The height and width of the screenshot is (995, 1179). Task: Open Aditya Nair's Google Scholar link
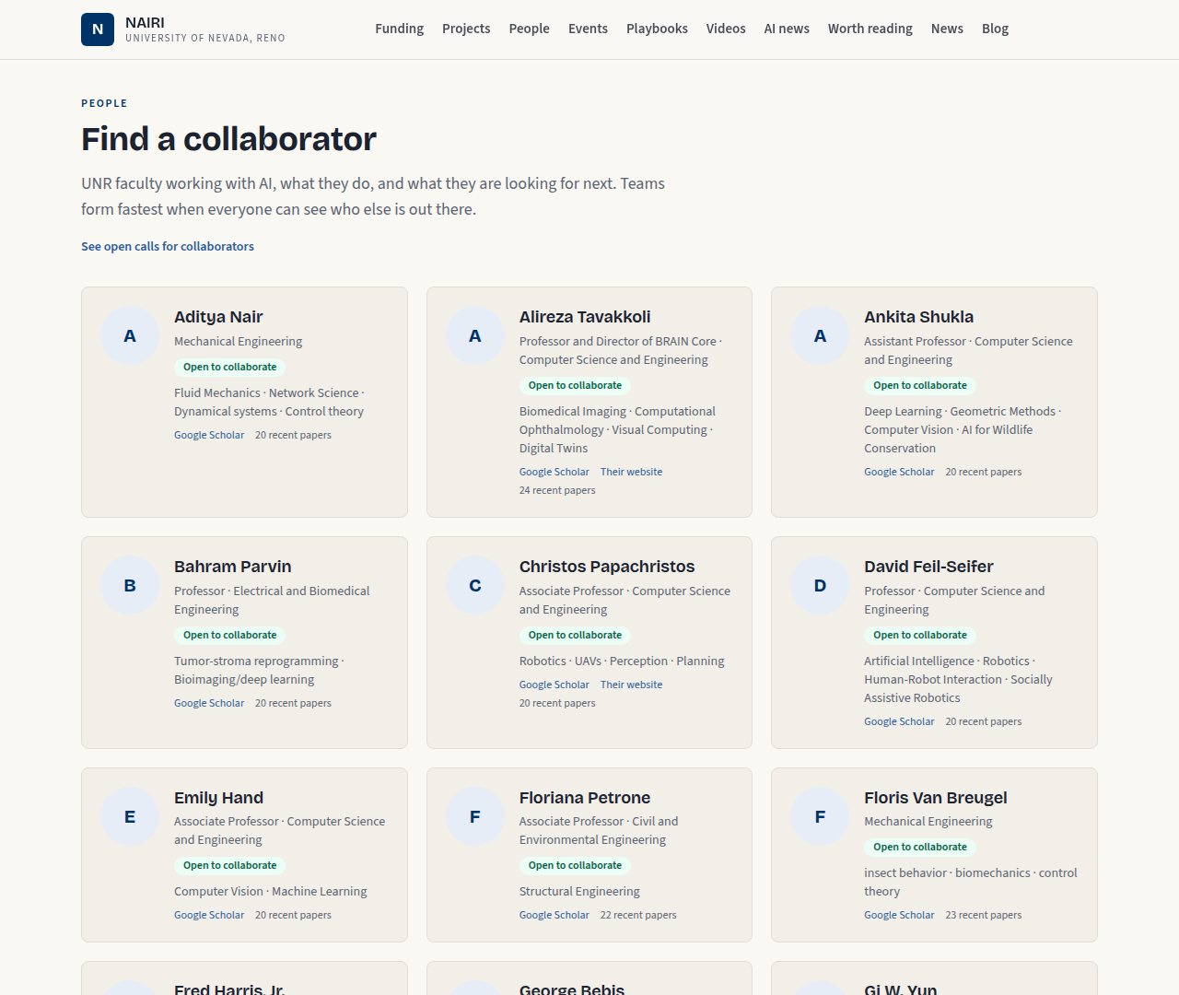[x=209, y=435]
